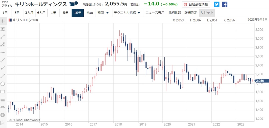The width and height of the screenshot is (269, 128).
Task: Select the extended straight line tool
Action: [x=3, y=60]
